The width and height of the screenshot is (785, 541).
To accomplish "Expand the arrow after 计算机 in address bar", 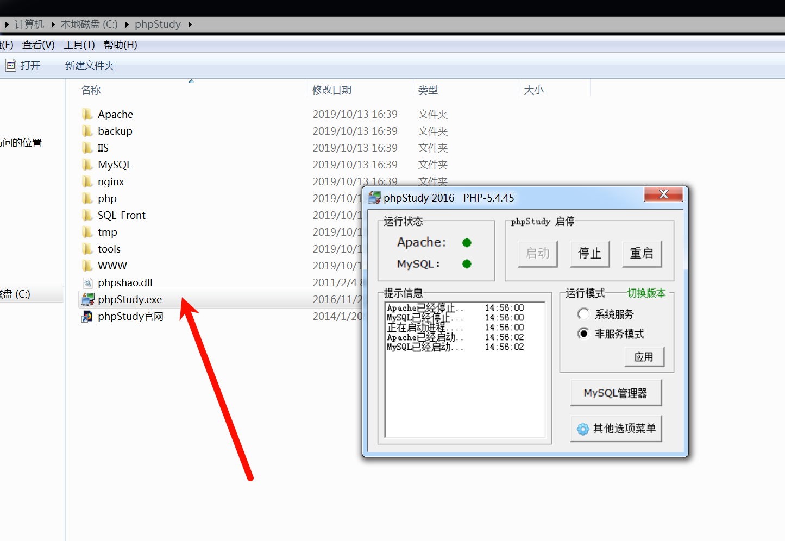I will click(x=53, y=24).
